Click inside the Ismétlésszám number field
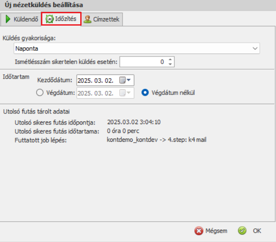This screenshot has height=242, width=276. coord(142,62)
